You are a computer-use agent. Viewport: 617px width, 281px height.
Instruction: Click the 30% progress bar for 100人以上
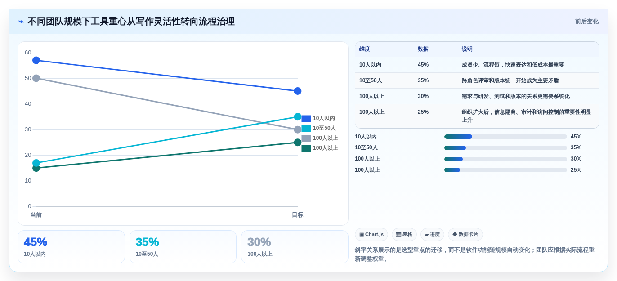(x=505, y=159)
